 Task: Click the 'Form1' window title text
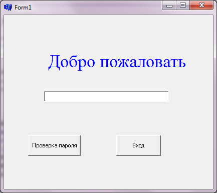coord(23,8)
